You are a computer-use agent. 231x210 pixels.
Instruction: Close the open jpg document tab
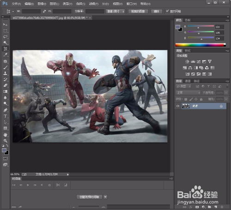[90, 18]
